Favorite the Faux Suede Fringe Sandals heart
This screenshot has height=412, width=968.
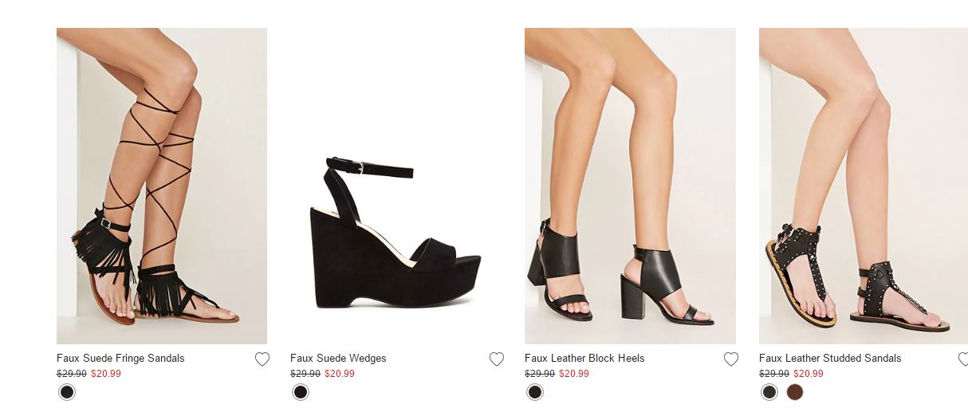pos(262,359)
